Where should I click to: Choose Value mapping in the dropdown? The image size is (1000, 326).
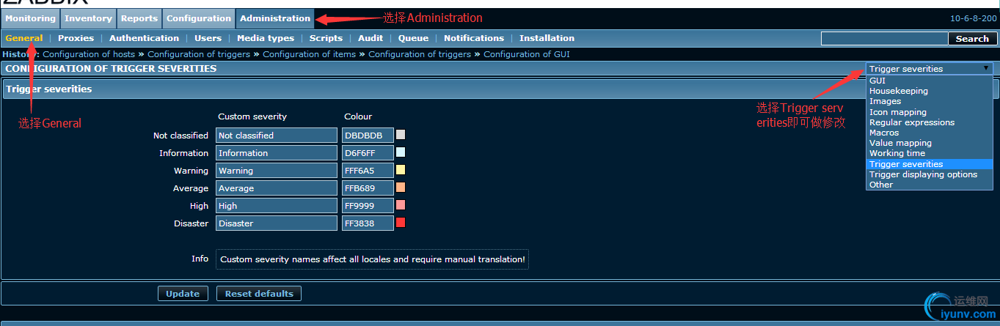pyautogui.click(x=930, y=143)
